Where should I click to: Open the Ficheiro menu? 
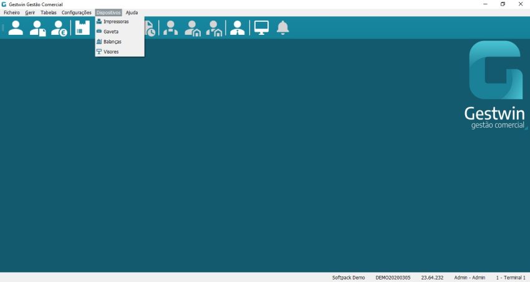coord(11,12)
